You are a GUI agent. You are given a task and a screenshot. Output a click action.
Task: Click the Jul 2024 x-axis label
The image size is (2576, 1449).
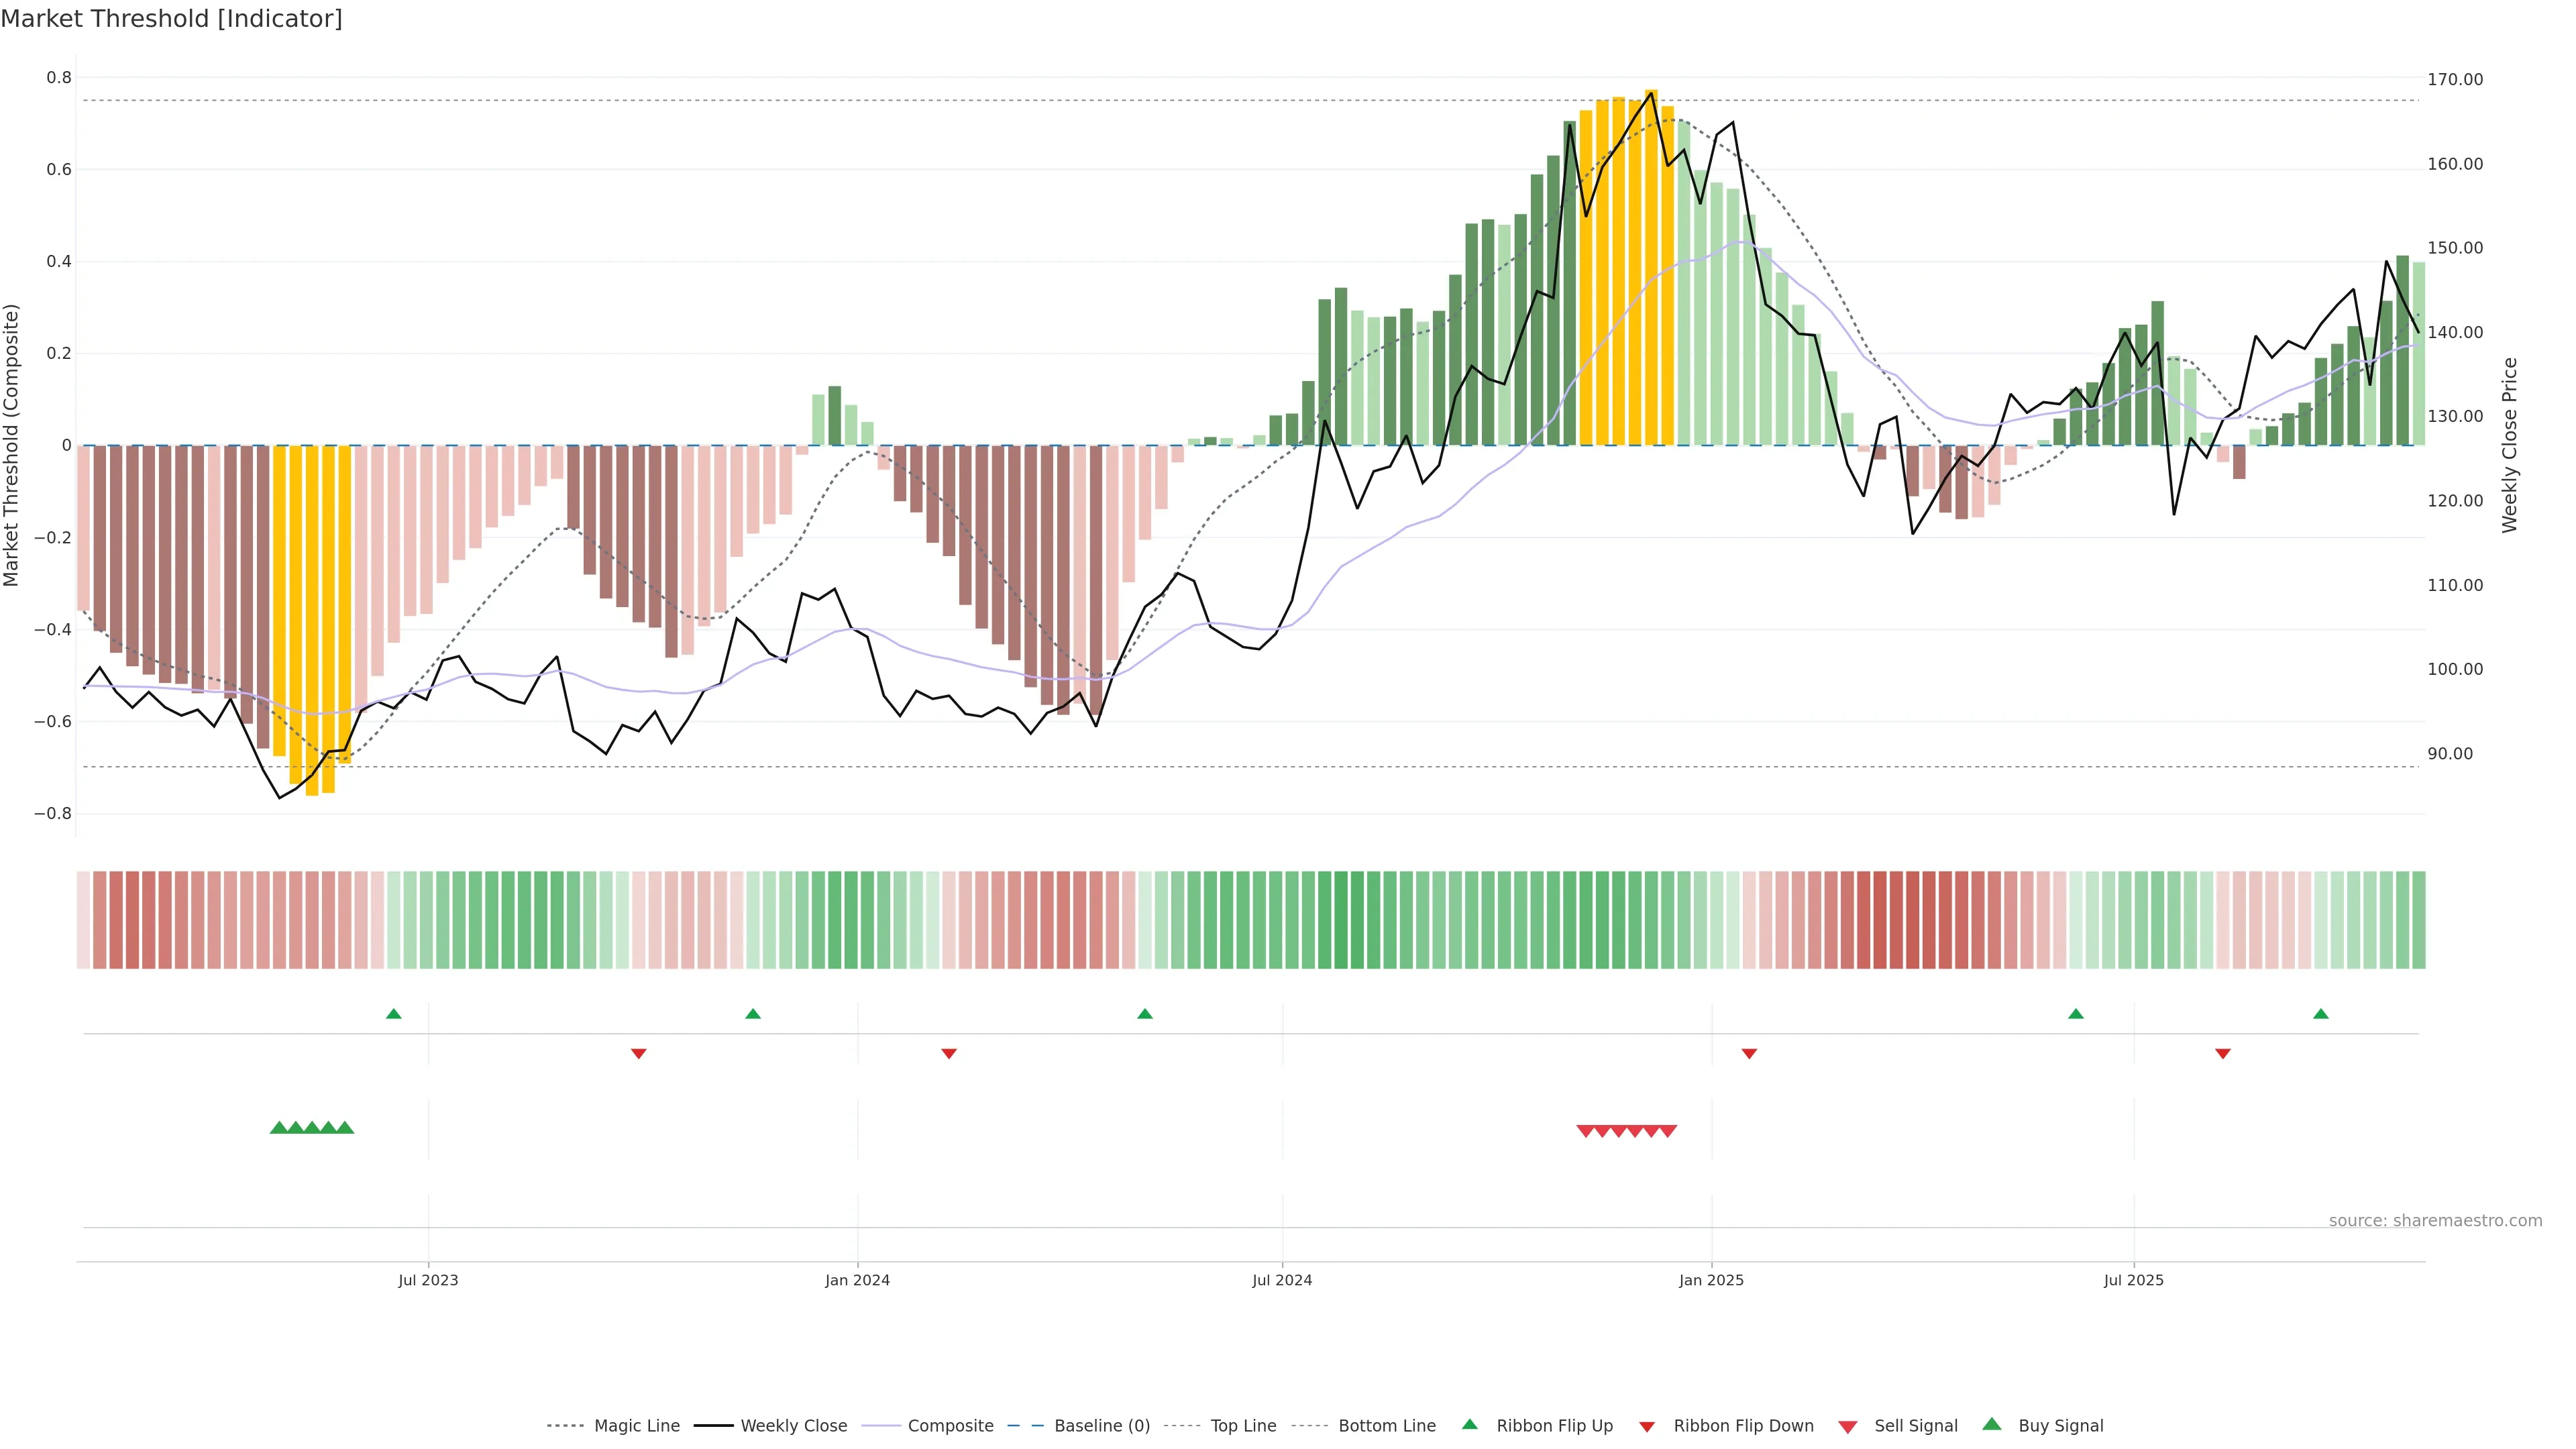[x=1282, y=1280]
